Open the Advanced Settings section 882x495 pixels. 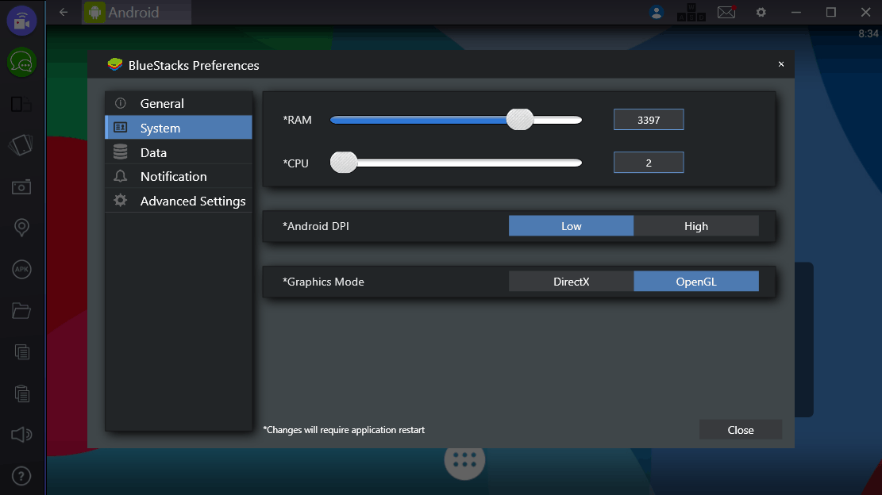click(179, 201)
